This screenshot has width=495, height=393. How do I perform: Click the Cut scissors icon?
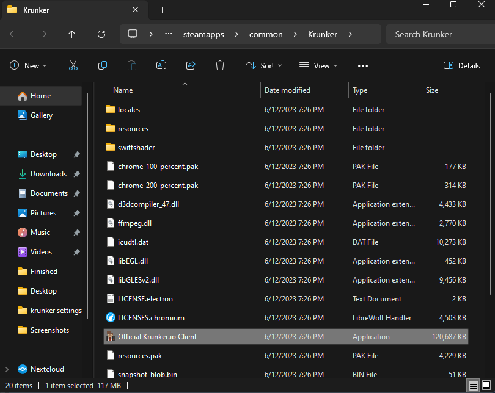pyautogui.click(x=73, y=65)
